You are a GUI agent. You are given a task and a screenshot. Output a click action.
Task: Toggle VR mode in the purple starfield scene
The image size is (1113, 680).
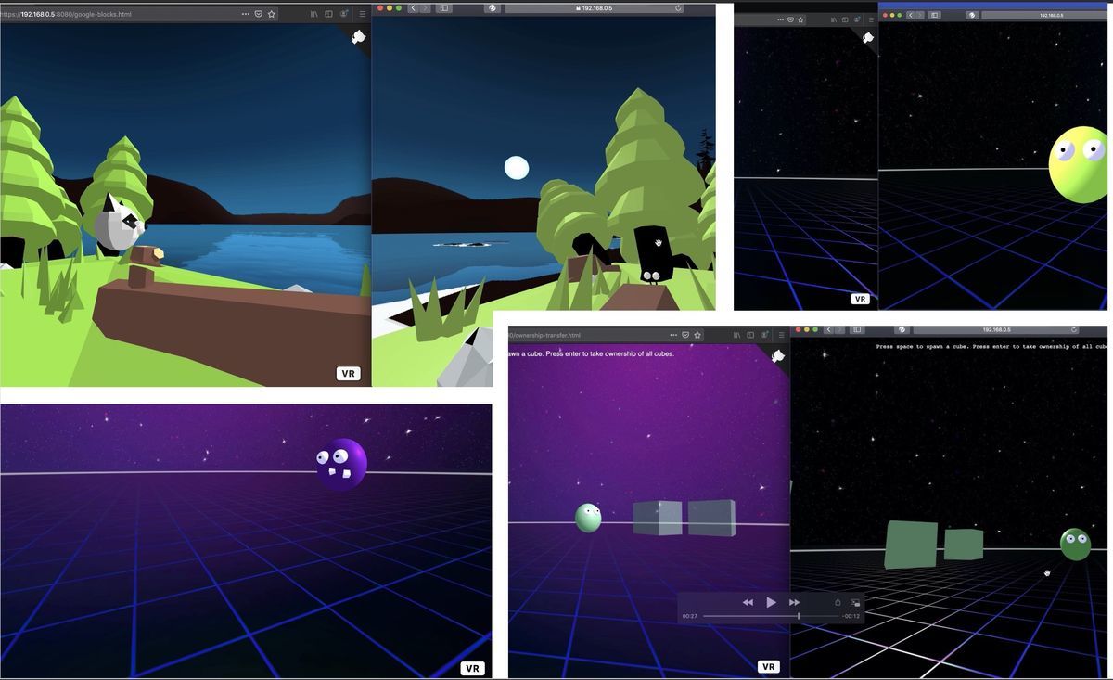tap(472, 667)
